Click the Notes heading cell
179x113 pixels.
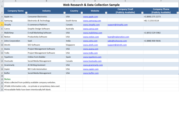pyautogui.click(x=16, y=79)
